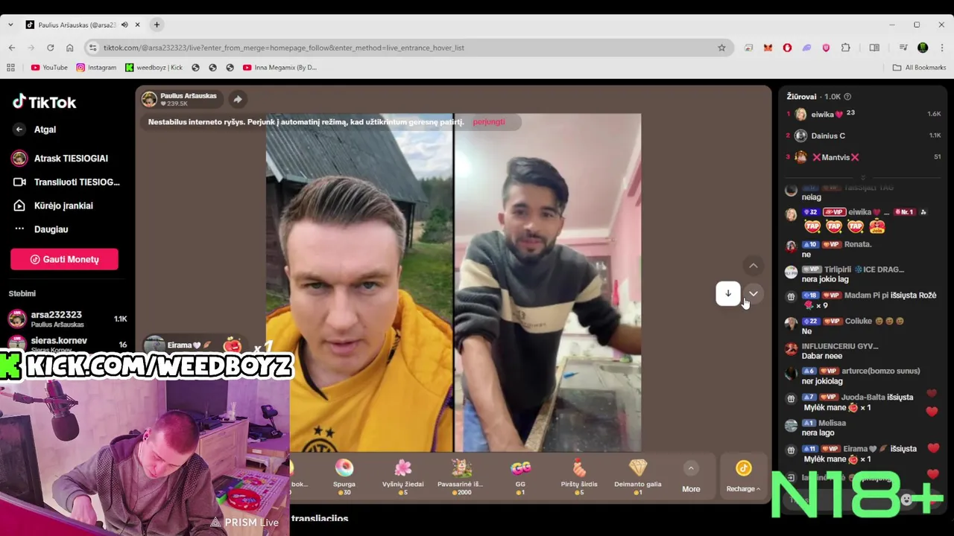This screenshot has height=536, width=954.
Task: Jump to latest with white down-arrow button
Action: (x=728, y=293)
